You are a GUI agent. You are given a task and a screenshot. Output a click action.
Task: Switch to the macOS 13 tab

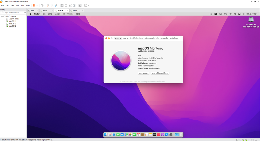point(76,11)
